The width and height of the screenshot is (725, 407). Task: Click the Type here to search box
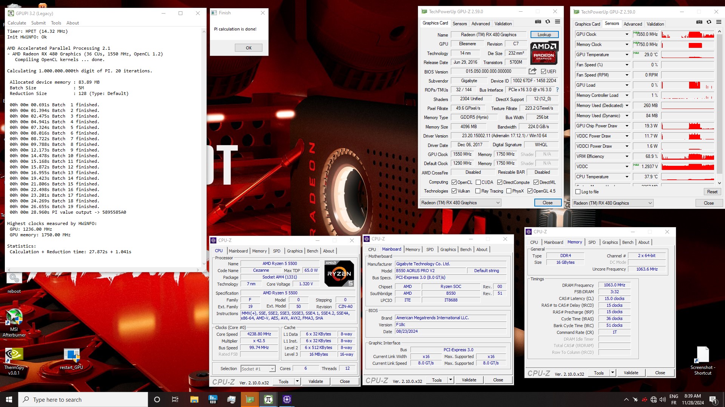tap(83, 399)
